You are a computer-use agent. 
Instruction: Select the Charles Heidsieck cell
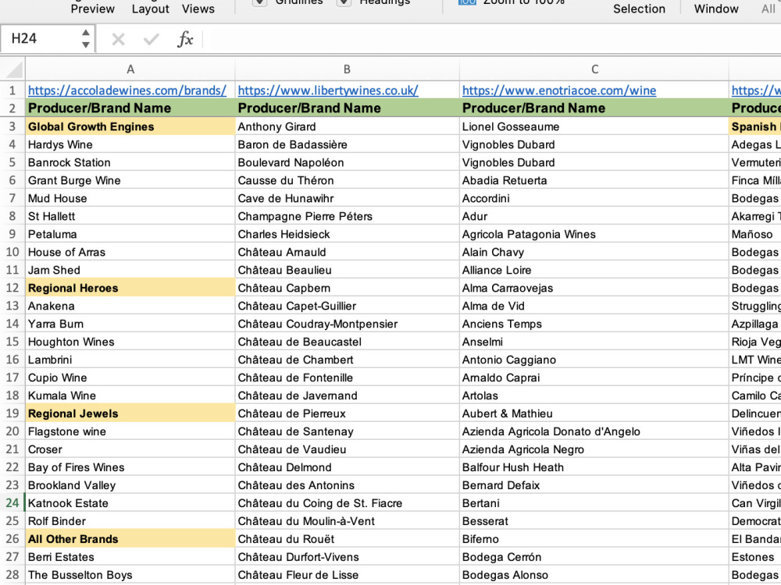[x=348, y=234]
